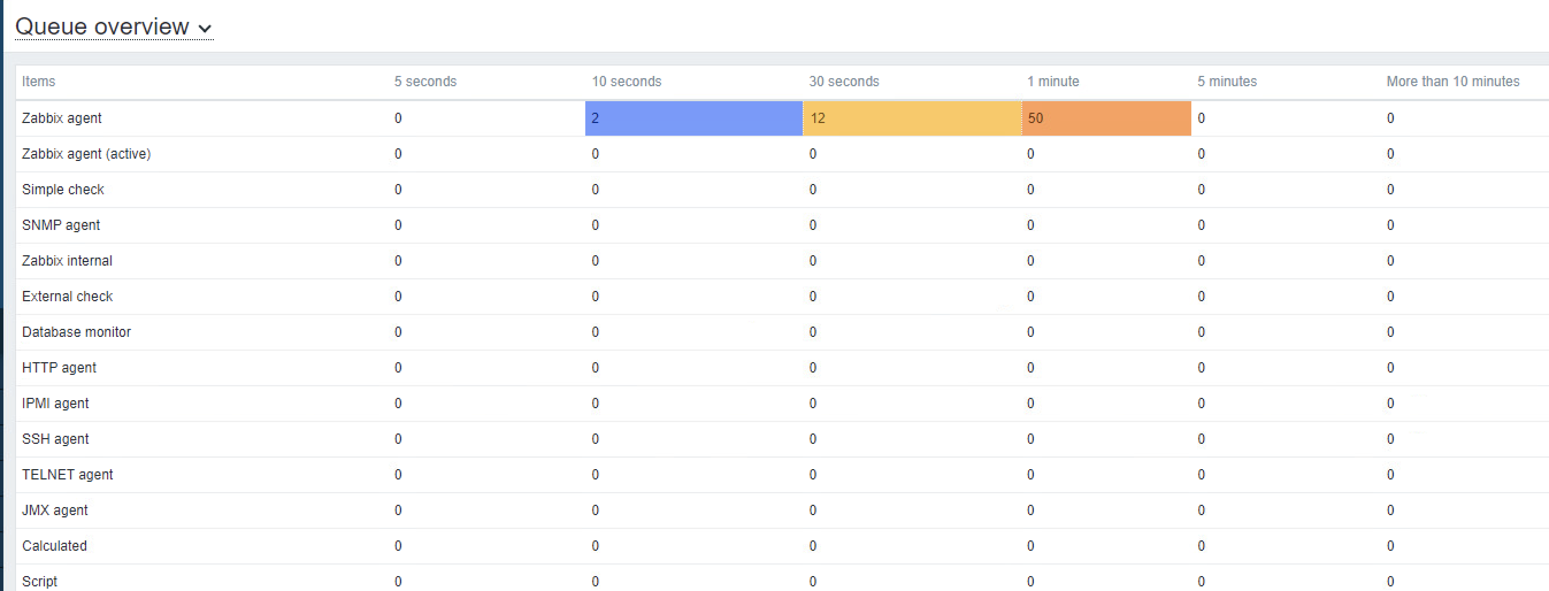Click the 10 seconds column header
This screenshot has width=1549, height=591.
coord(626,82)
